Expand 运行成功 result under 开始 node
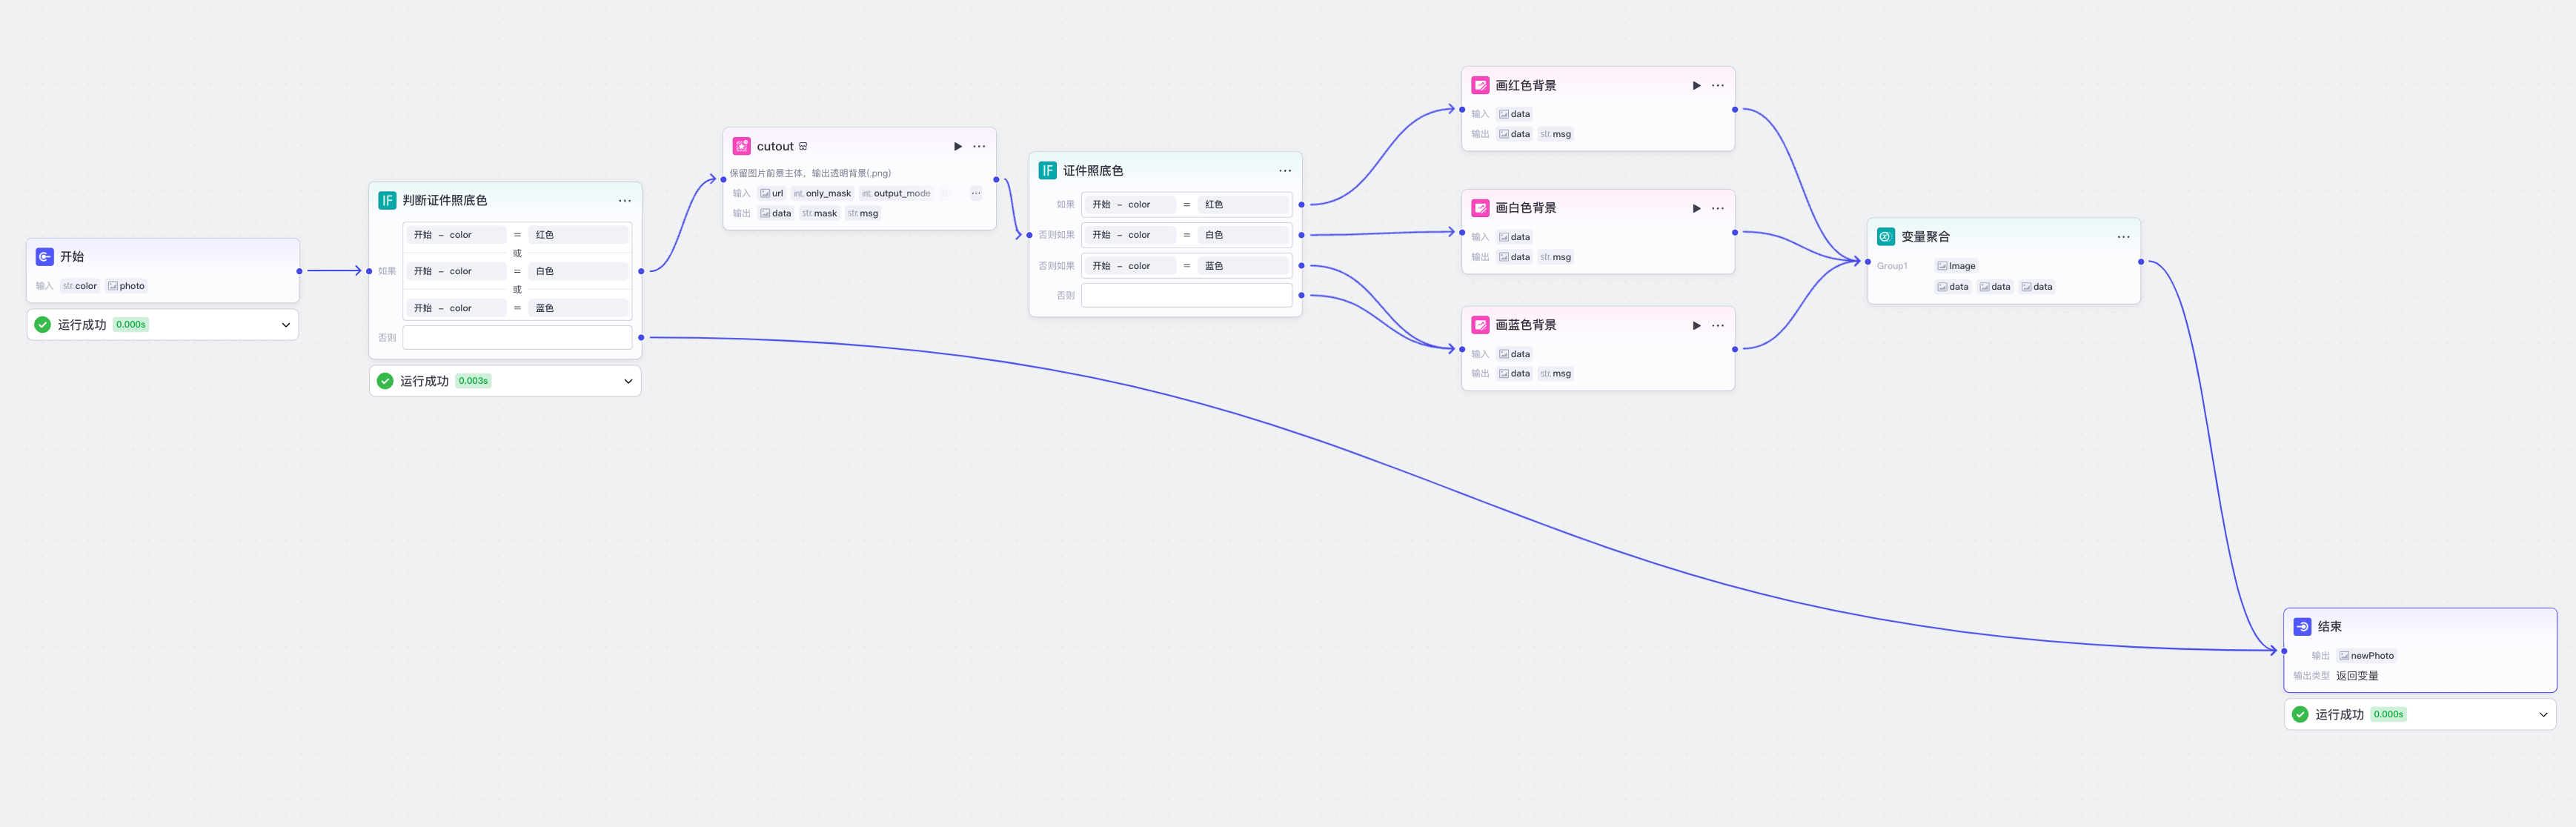Image resolution: width=2576 pixels, height=827 pixels. [x=285, y=325]
